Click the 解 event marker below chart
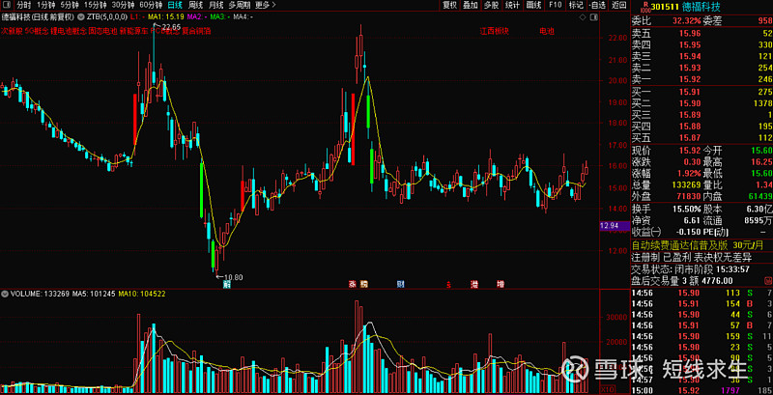This screenshot has height=395, width=773. (x=227, y=284)
